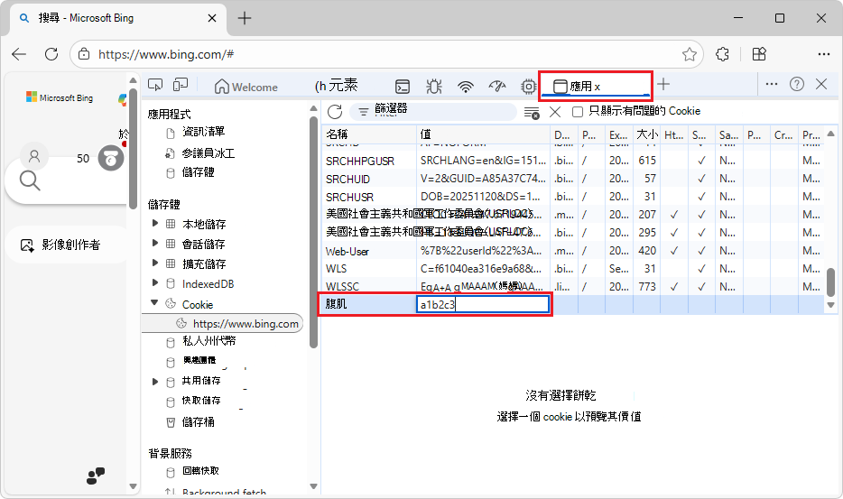
Task: Enable 只顯示有問題的 Cookie checkbox
Action: click(578, 112)
